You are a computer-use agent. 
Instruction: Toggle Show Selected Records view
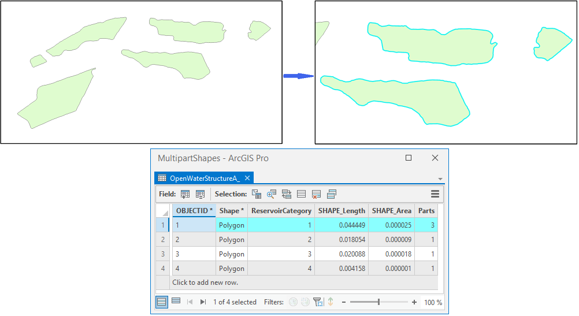[x=176, y=301]
